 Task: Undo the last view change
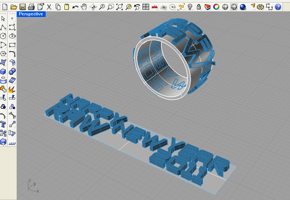137,7
